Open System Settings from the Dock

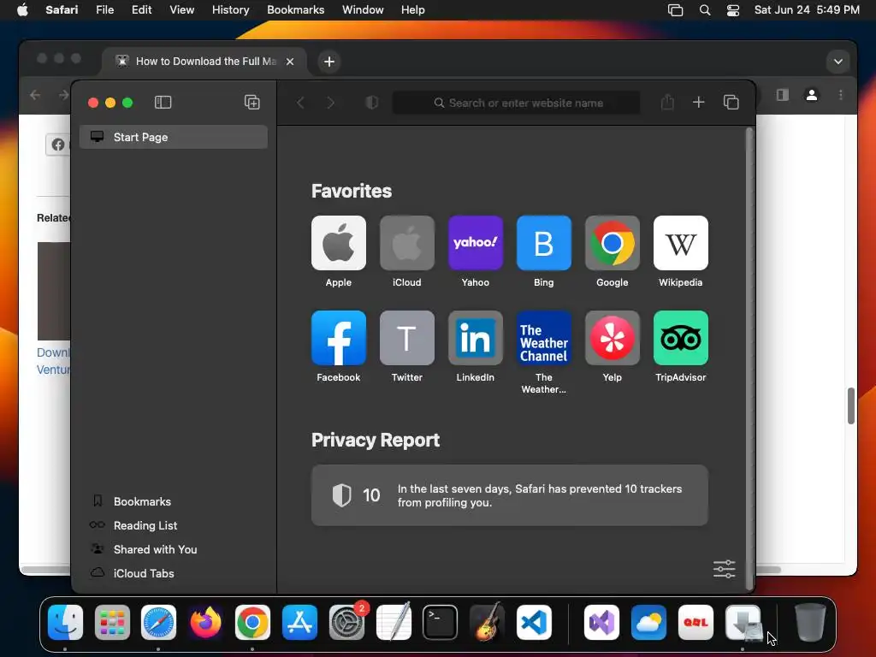[347, 621]
